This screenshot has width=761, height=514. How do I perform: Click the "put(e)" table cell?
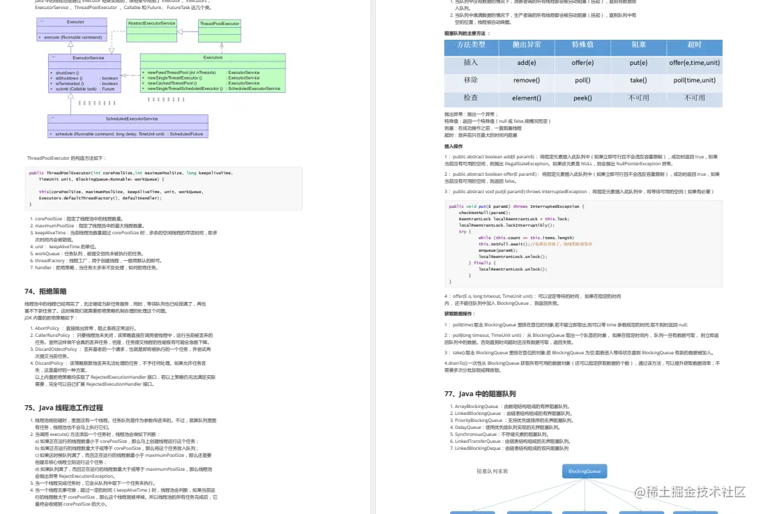coord(638,63)
